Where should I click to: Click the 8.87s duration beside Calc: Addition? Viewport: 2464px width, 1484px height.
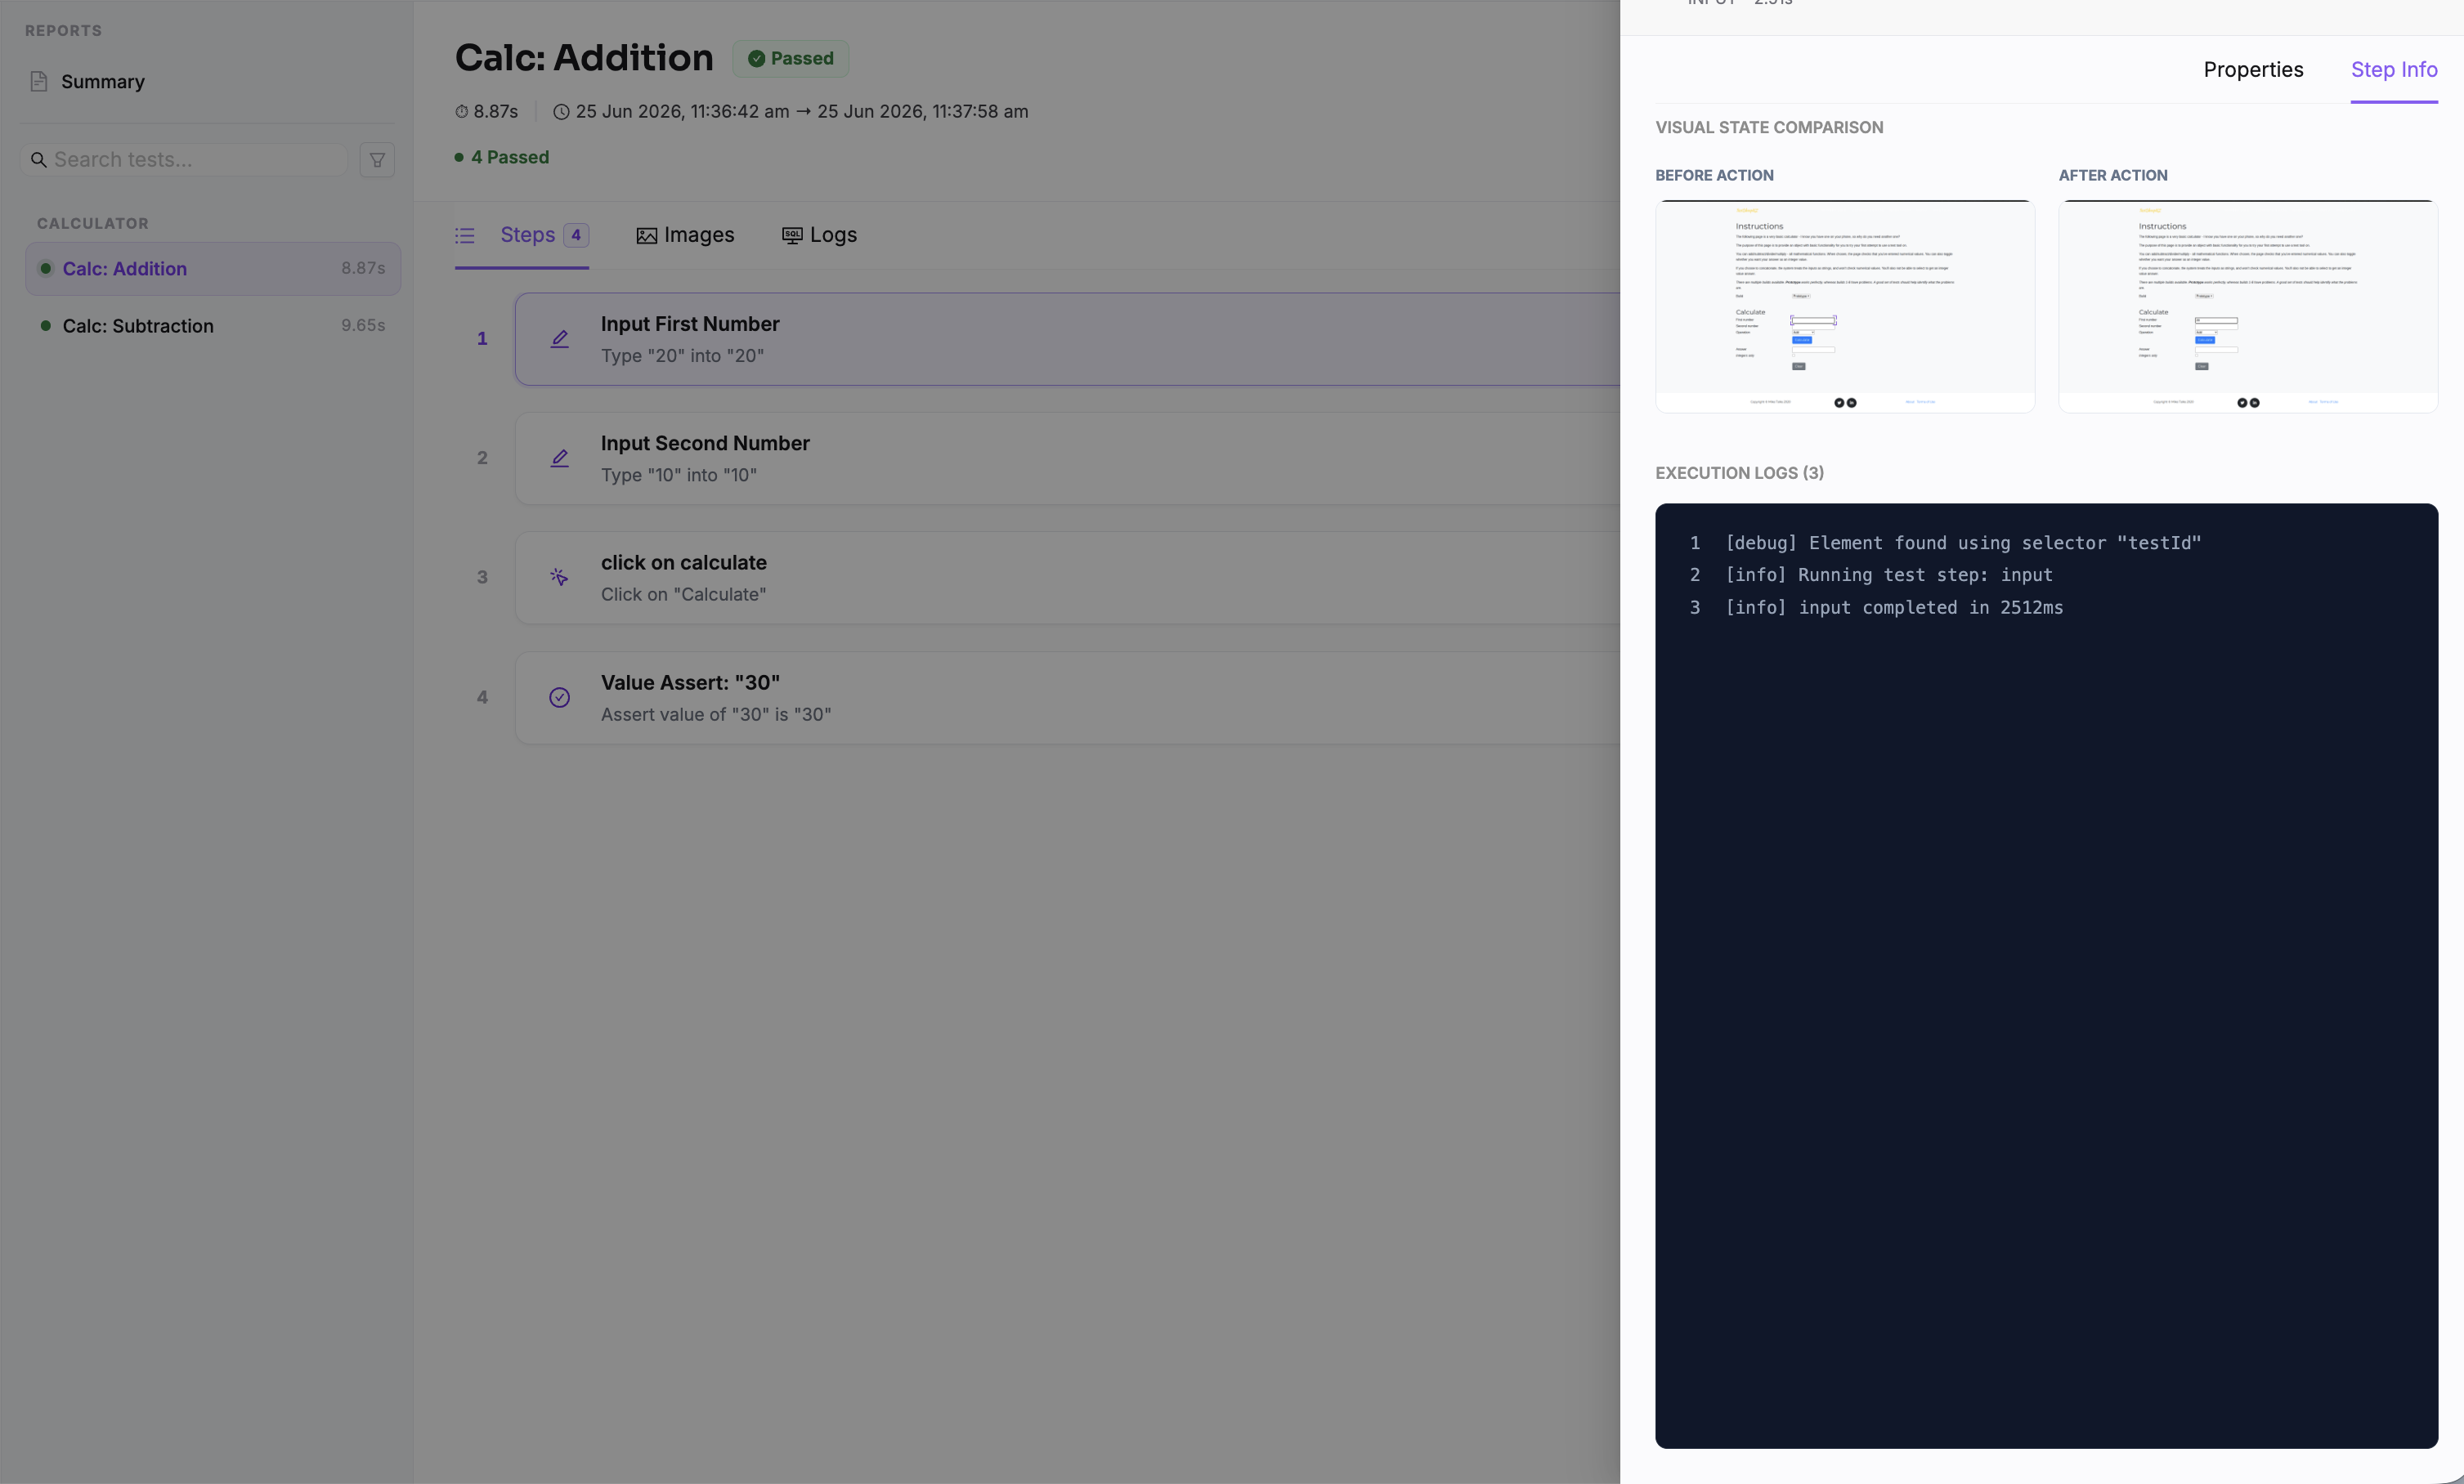click(x=363, y=268)
